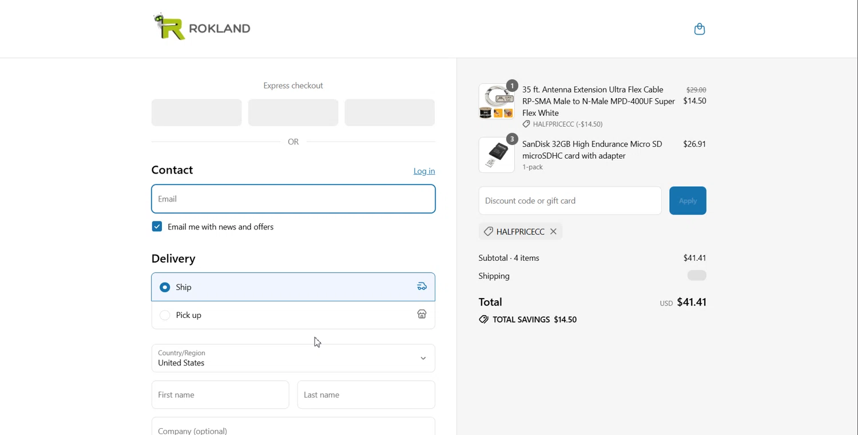Click the Total Savings tag icon
This screenshot has width=858, height=435.
(x=483, y=320)
